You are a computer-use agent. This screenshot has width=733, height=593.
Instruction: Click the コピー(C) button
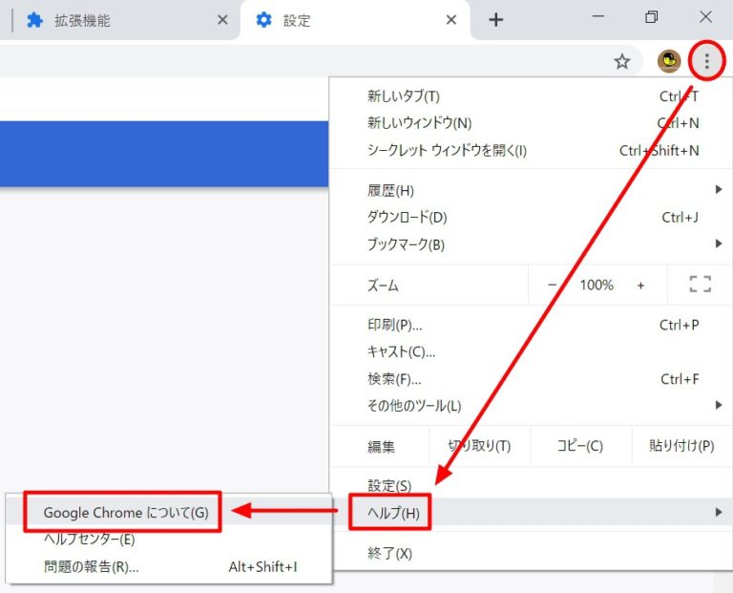(x=580, y=446)
